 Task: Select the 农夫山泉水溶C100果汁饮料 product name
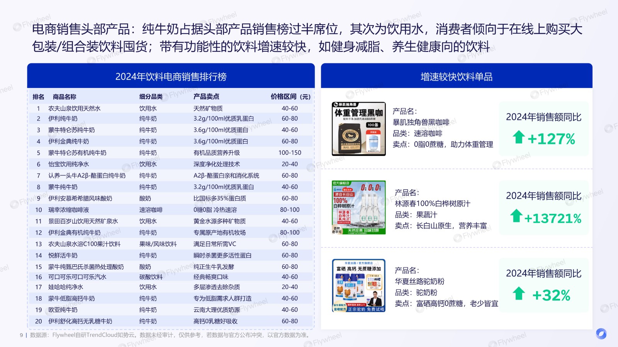pos(84,244)
